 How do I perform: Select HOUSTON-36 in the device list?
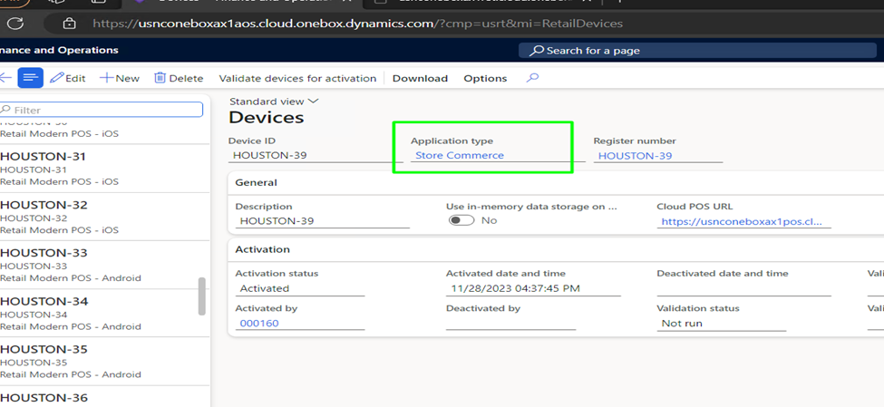pyautogui.click(x=105, y=397)
